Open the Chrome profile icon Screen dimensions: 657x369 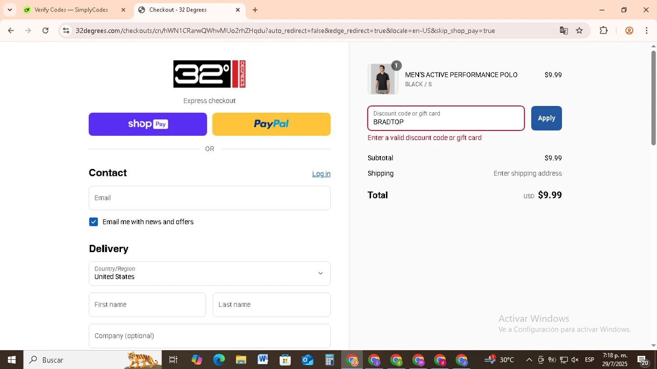(x=629, y=31)
